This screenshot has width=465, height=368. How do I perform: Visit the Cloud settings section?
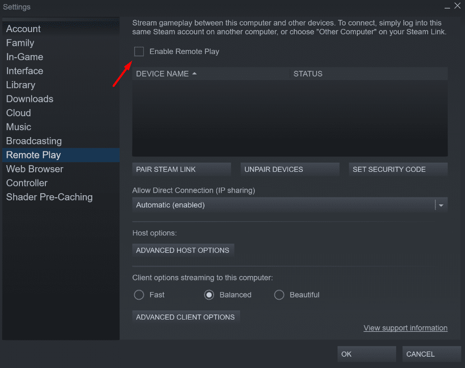tap(18, 113)
